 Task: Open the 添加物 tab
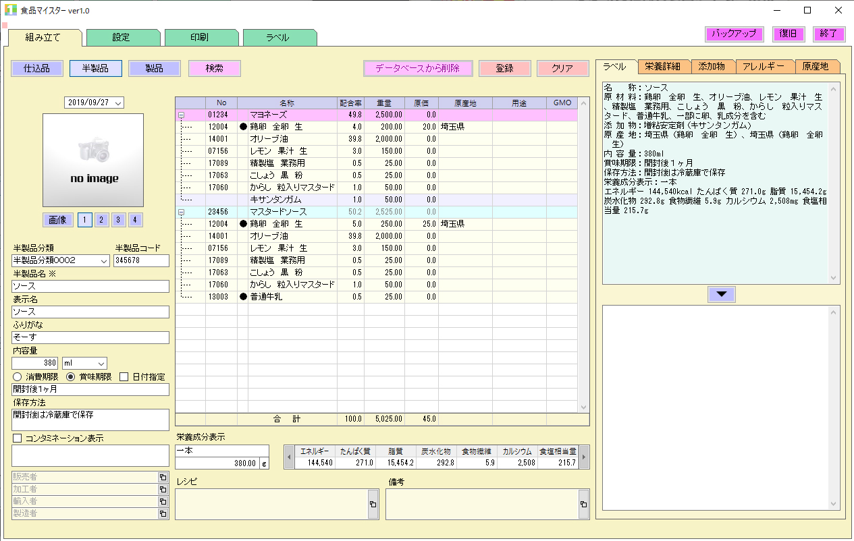(x=712, y=66)
